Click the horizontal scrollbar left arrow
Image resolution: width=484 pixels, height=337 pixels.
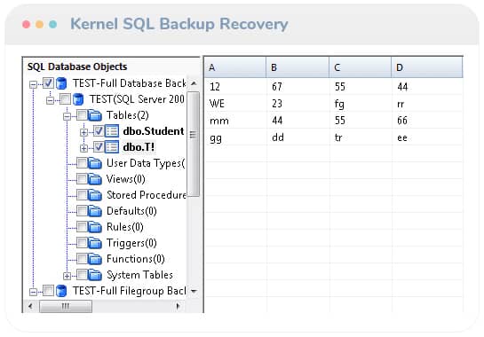point(30,306)
